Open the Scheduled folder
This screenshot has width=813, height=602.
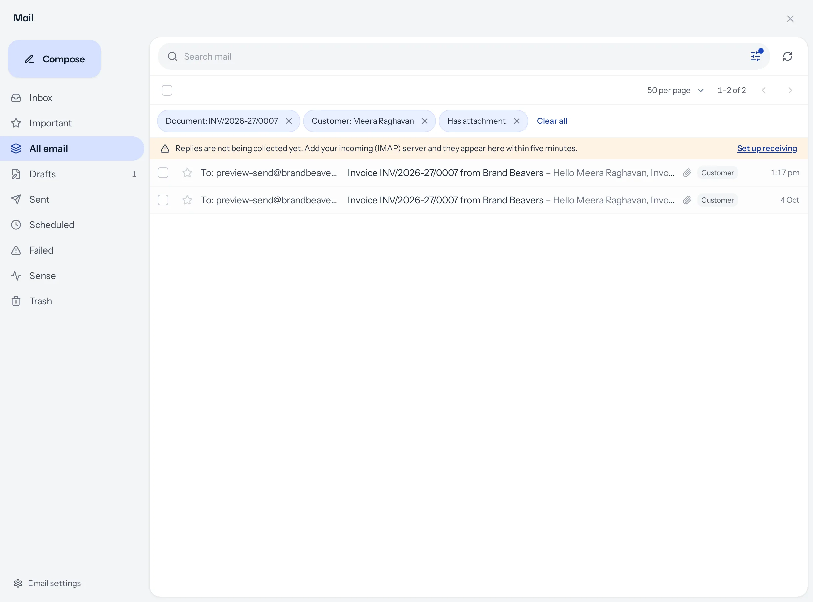point(72,225)
